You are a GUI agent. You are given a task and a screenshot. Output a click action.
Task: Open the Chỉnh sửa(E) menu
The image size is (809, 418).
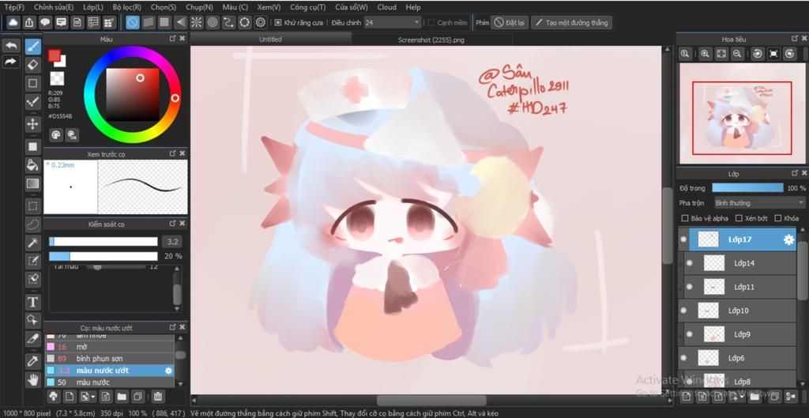tap(54, 7)
